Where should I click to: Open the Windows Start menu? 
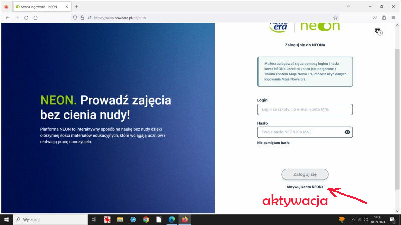click(x=6, y=219)
